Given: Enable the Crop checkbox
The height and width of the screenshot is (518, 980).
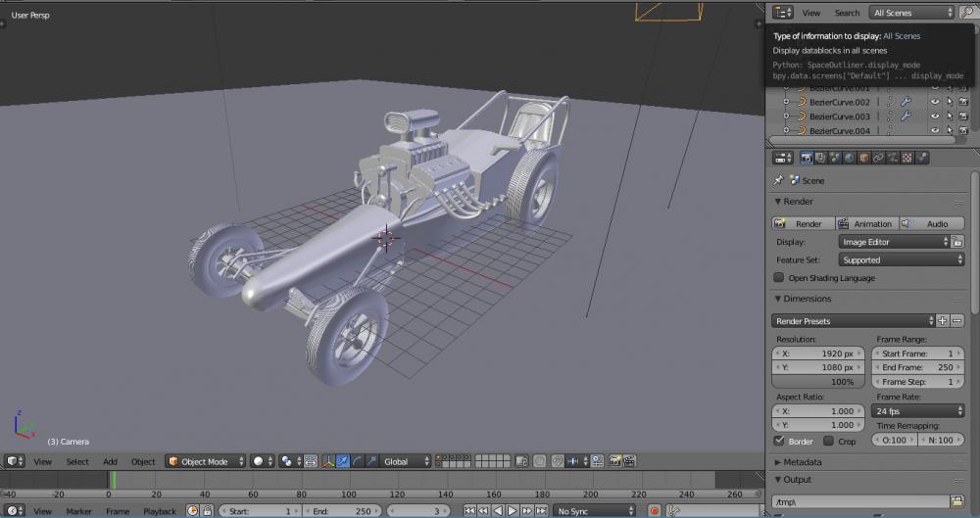Looking at the screenshot, I should [x=828, y=442].
